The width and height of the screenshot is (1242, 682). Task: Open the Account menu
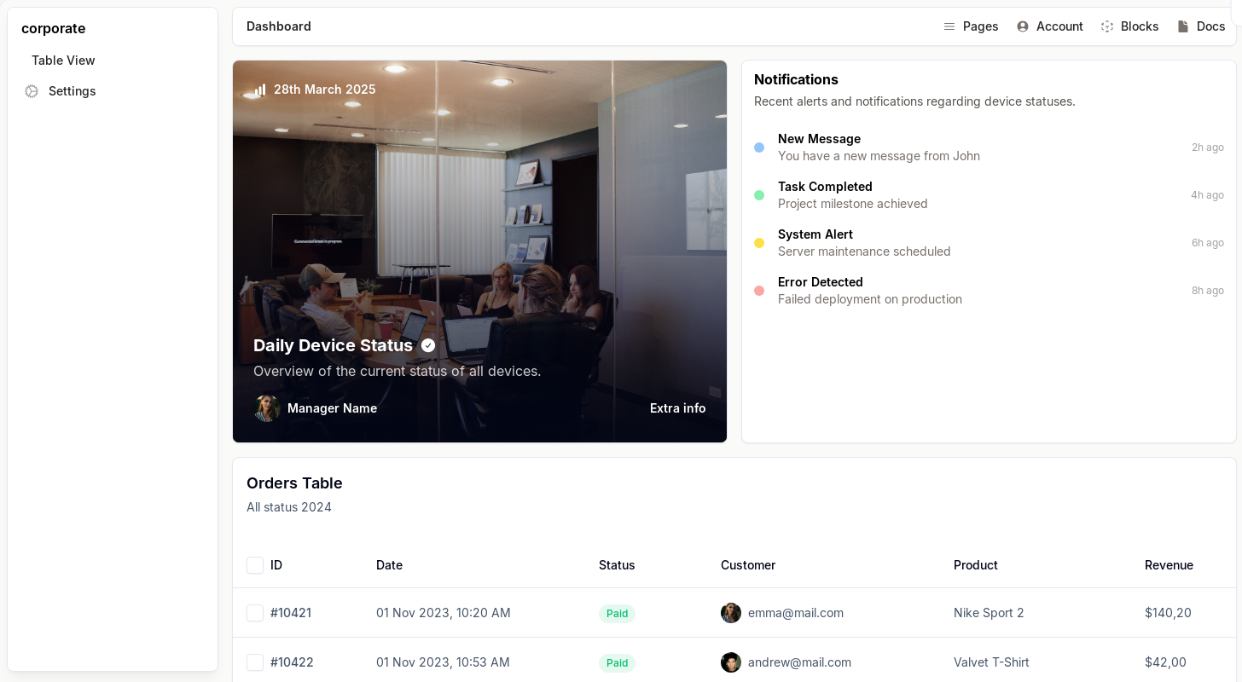(x=1059, y=26)
